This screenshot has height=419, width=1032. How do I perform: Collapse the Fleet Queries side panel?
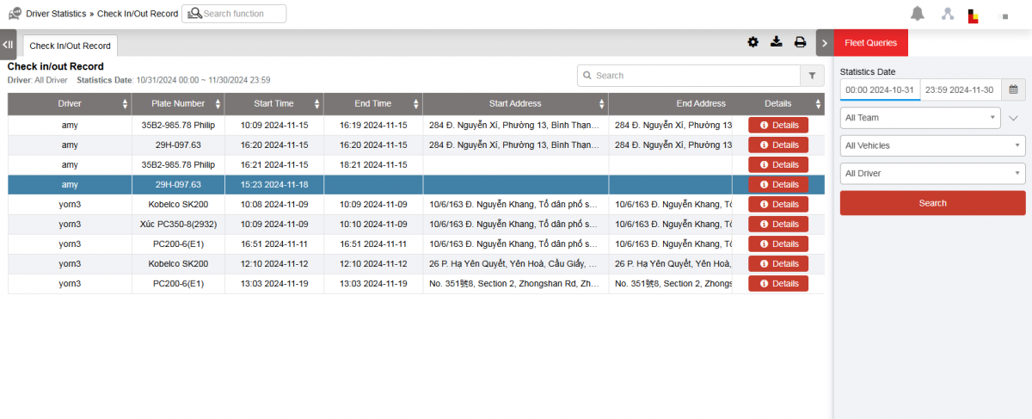coord(824,42)
